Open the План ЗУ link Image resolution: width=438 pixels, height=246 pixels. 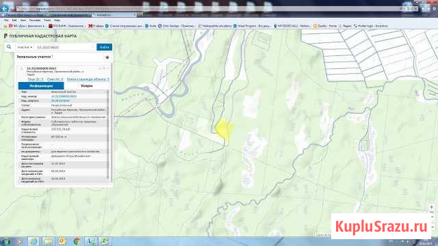(36, 79)
